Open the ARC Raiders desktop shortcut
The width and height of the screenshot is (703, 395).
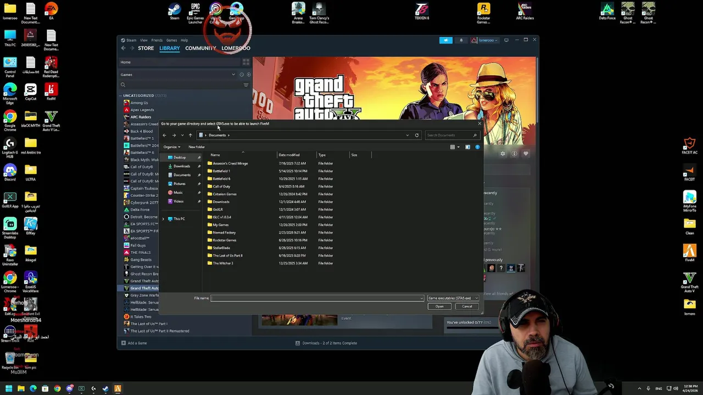tap(525, 12)
